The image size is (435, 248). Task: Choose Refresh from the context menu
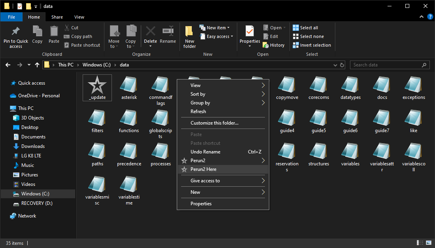pos(223,111)
